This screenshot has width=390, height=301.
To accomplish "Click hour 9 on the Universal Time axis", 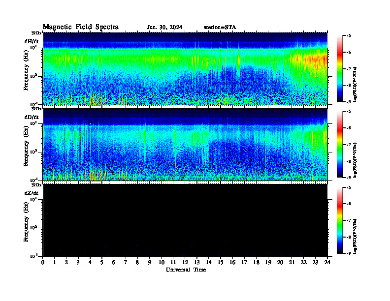I will 150,263.
